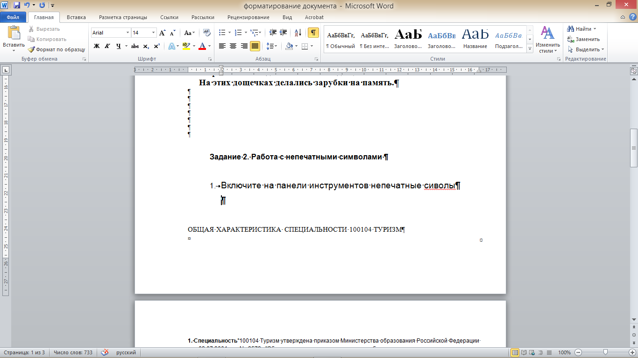Image resolution: width=638 pixels, height=358 pixels.
Task: Switch to Рецензирование tab
Action: 248,17
